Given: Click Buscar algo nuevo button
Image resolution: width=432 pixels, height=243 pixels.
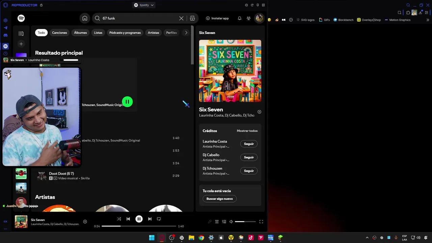Looking at the screenshot, I should tap(220, 199).
